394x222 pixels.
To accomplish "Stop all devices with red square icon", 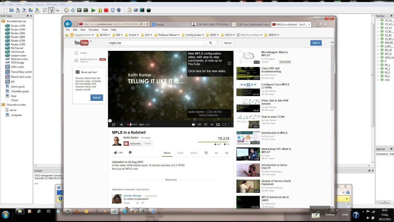I will coord(106,10).
